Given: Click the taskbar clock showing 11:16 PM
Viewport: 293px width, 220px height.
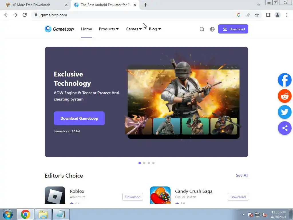Looking at the screenshot, I should click(x=278, y=215).
